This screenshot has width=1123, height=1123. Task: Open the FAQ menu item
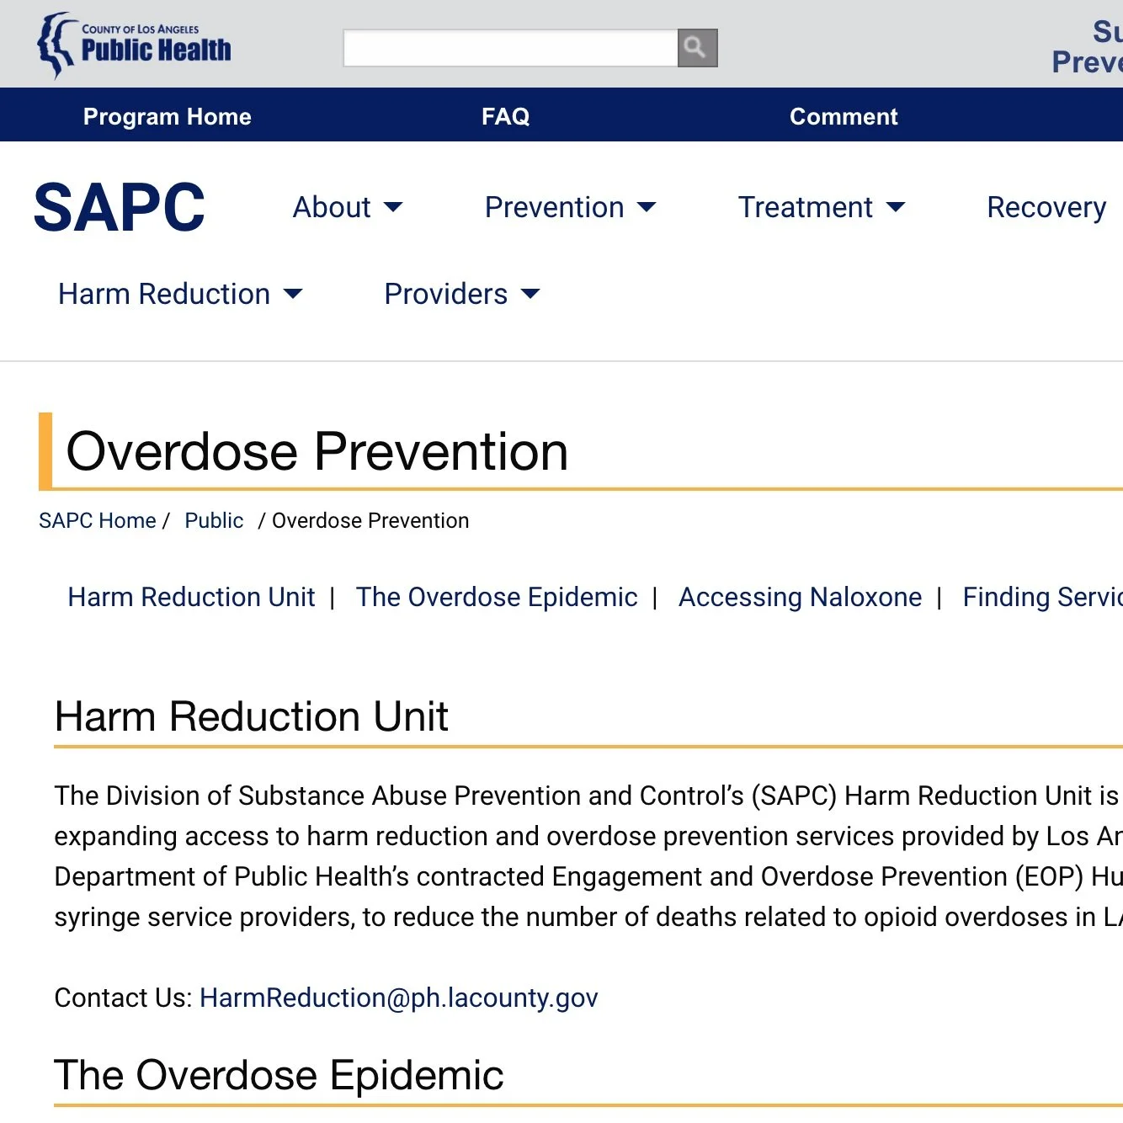[x=505, y=116]
